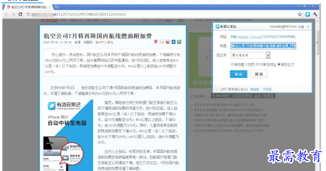The height and width of the screenshot is (171, 326).
Task: Click the 手机版 download link
Action: [x=267, y=89]
